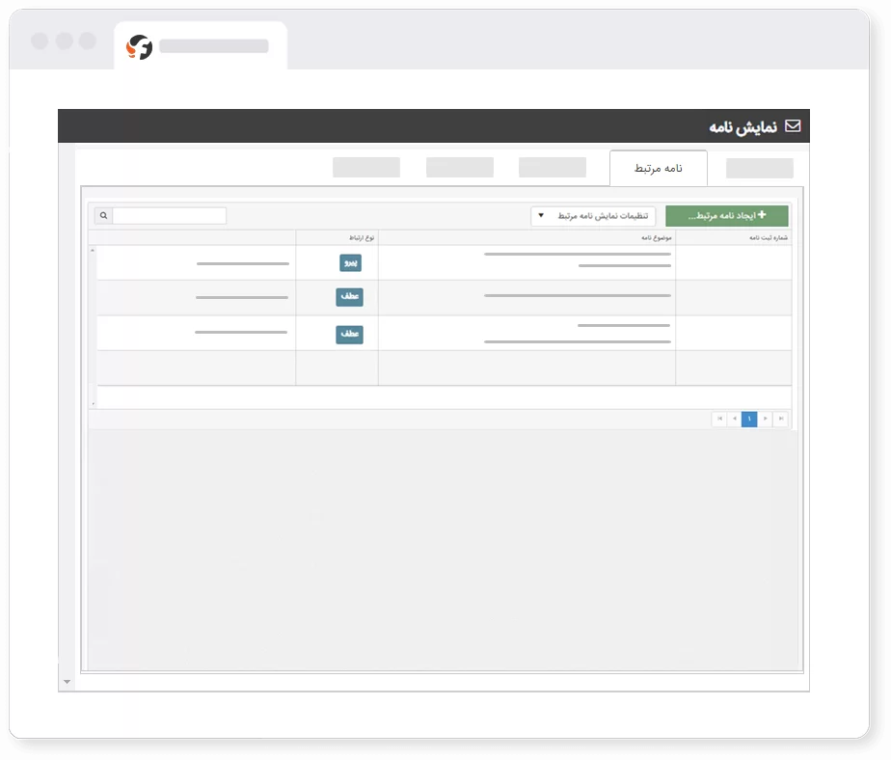Click the عطف badge in the second row
891x760 pixels.
click(x=349, y=297)
